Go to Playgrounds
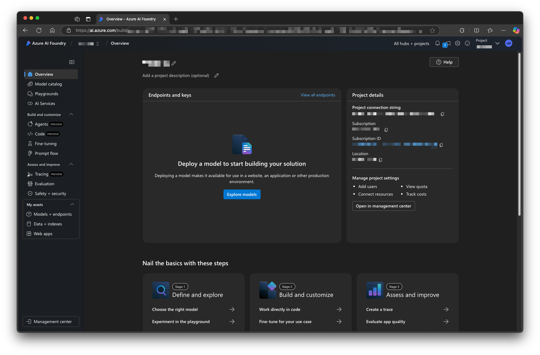Viewport: 540px width, 355px height. tap(51, 94)
